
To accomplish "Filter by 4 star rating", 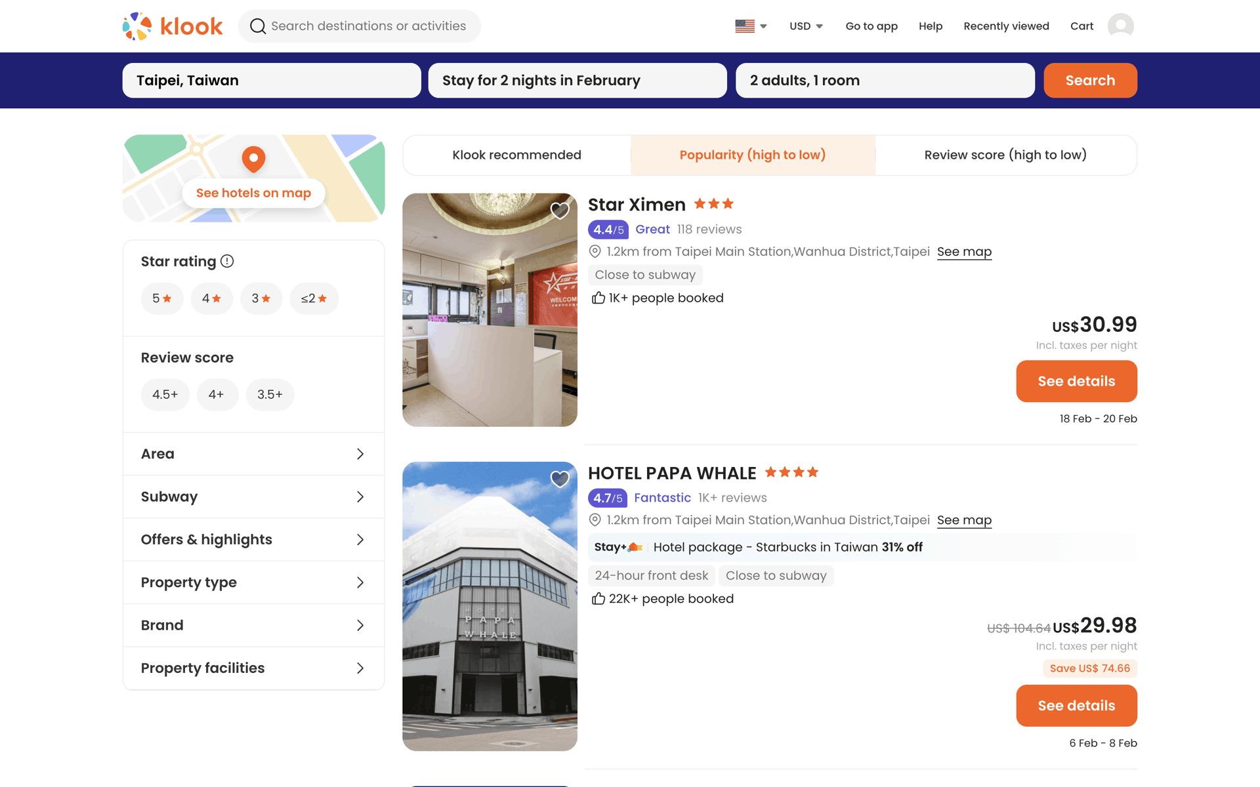I will [x=211, y=298].
